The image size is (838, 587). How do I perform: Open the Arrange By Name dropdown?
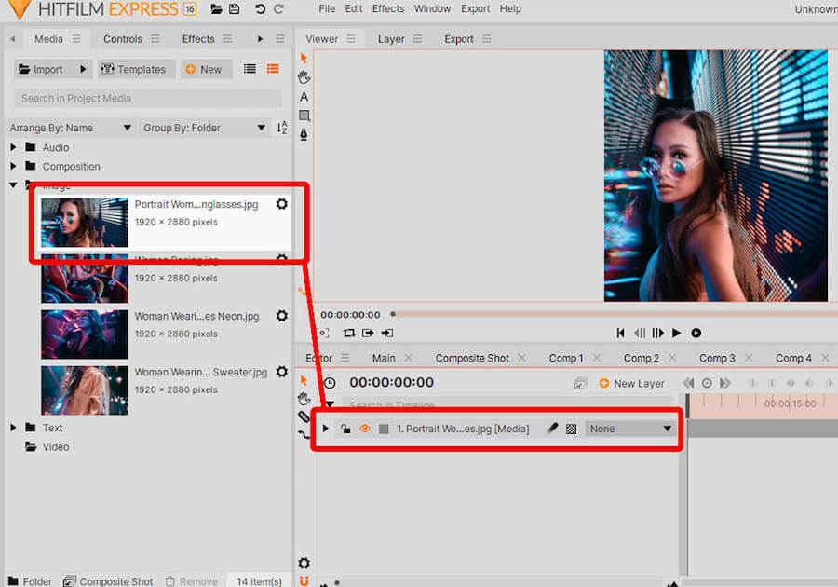pos(70,128)
